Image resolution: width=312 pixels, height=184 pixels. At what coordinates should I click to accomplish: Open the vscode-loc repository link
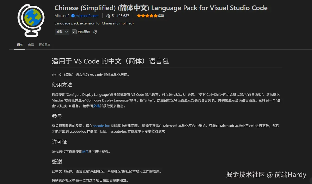[101, 126]
